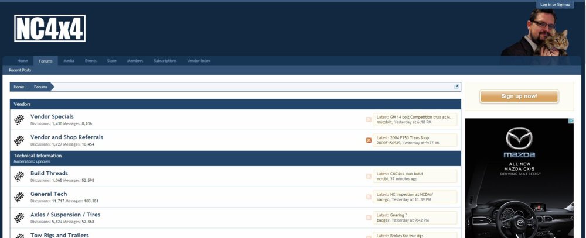Click RSS icon beside Build Threads
586x238 pixels.
(x=369, y=177)
